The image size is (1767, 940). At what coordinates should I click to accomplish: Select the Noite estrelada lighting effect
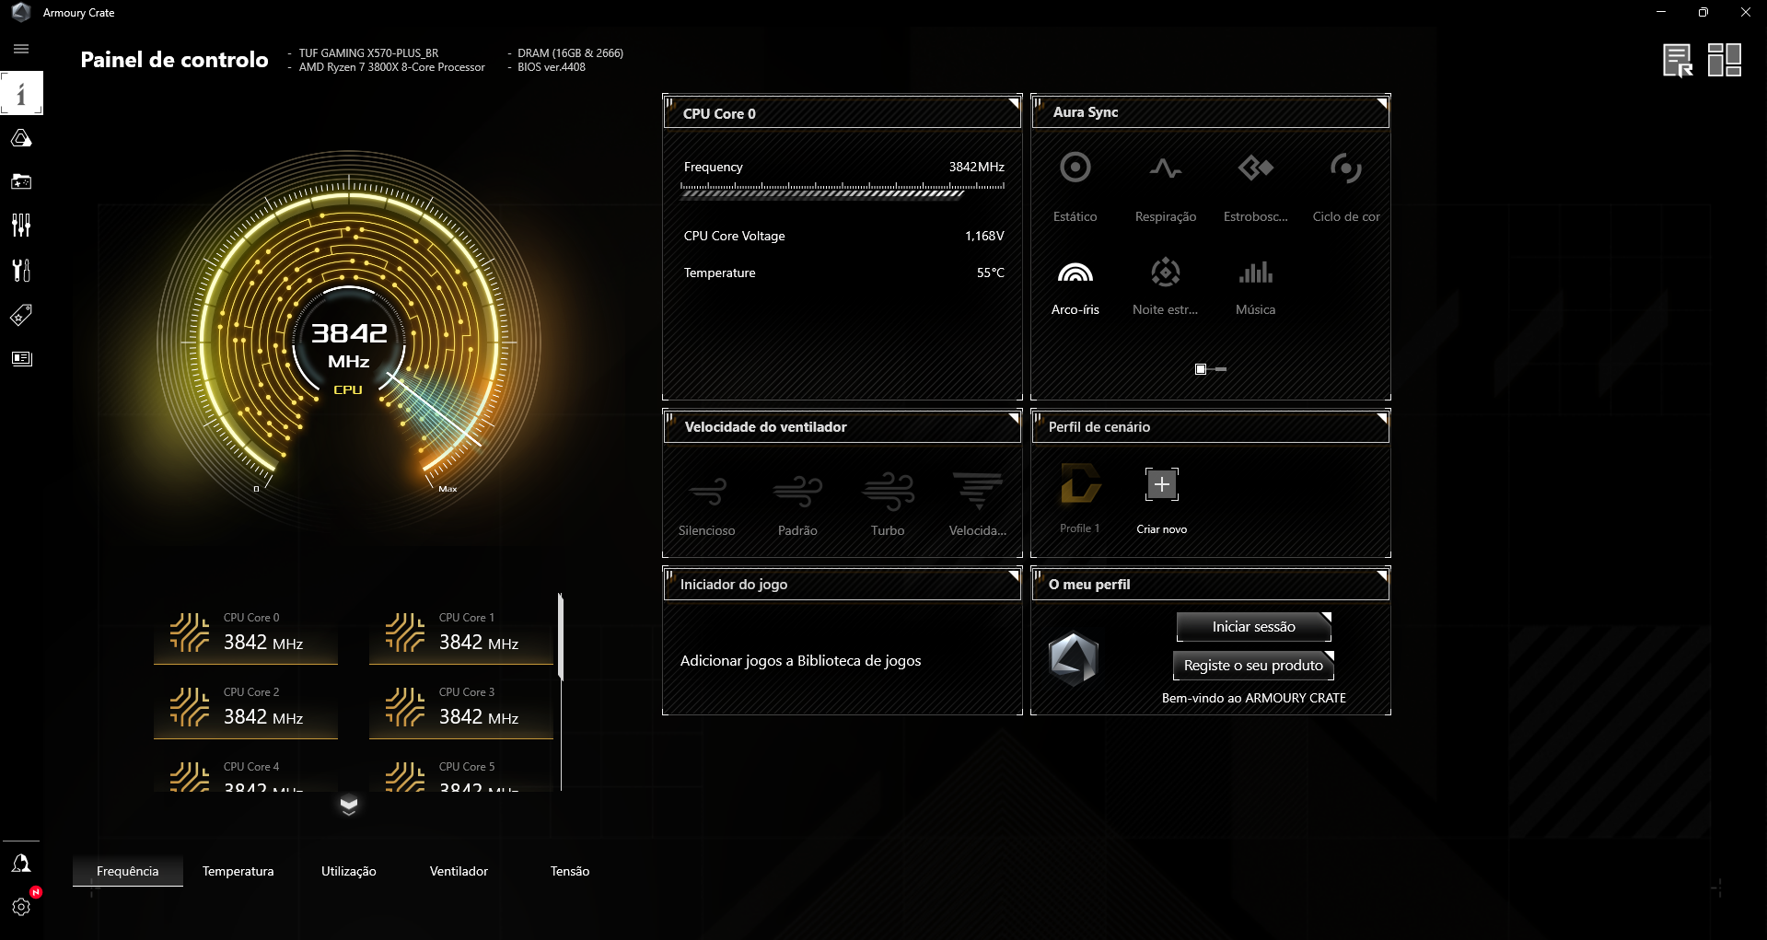1165,286
